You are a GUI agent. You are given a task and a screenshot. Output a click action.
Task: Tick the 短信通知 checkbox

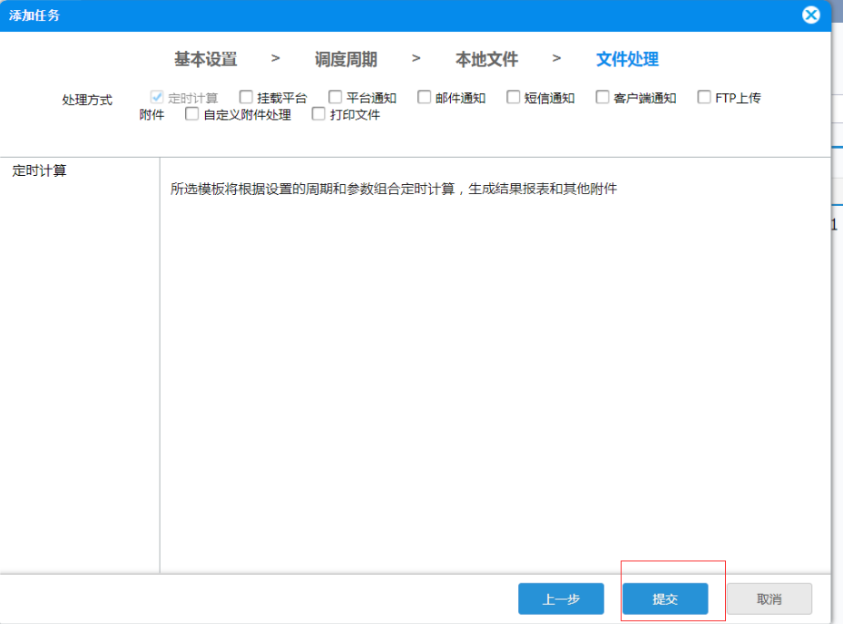pos(514,97)
